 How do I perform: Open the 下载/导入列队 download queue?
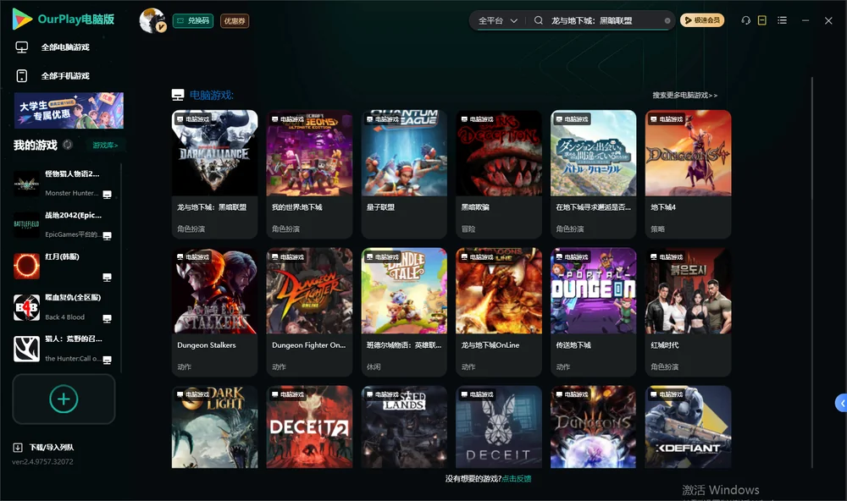tap(44, 447)
